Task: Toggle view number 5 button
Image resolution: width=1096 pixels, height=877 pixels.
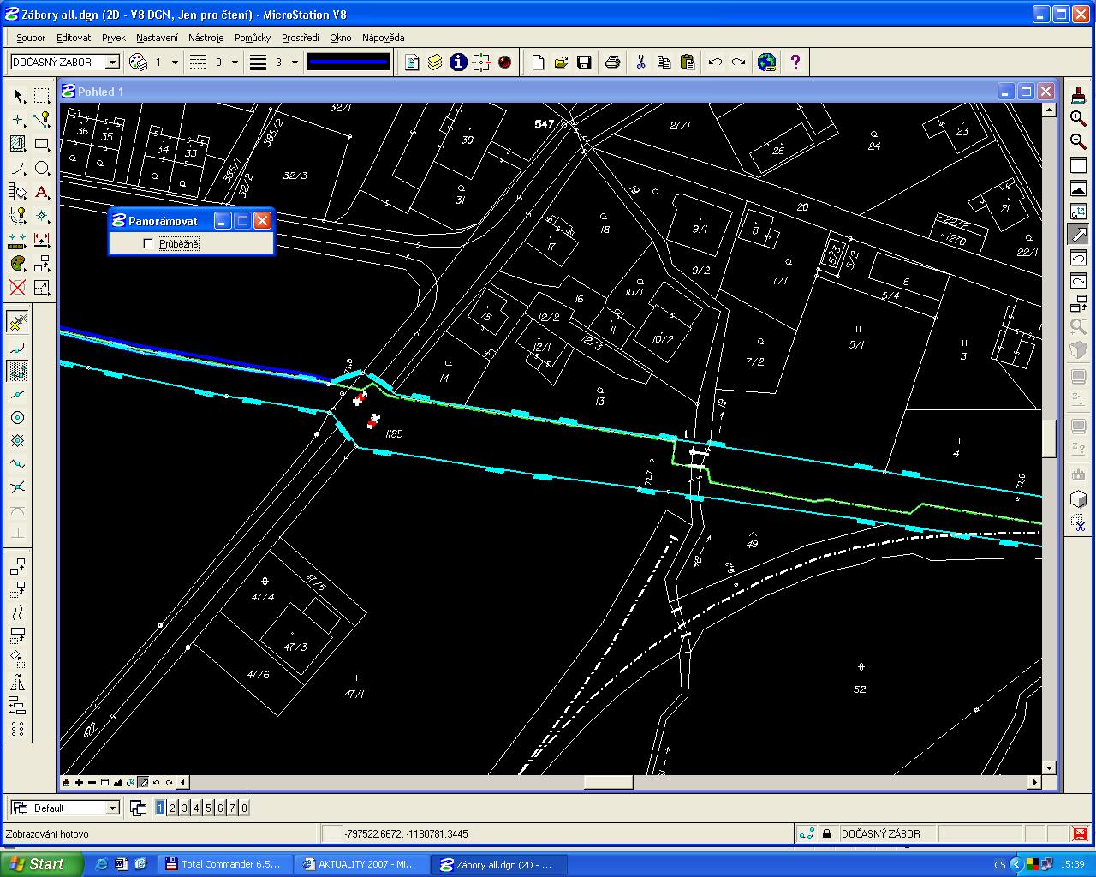Action: click(x=208, y=808)
